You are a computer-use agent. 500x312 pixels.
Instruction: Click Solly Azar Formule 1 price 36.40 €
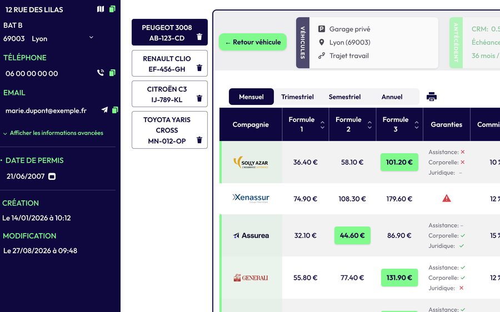pyautogui.click(x=305, y=162)
